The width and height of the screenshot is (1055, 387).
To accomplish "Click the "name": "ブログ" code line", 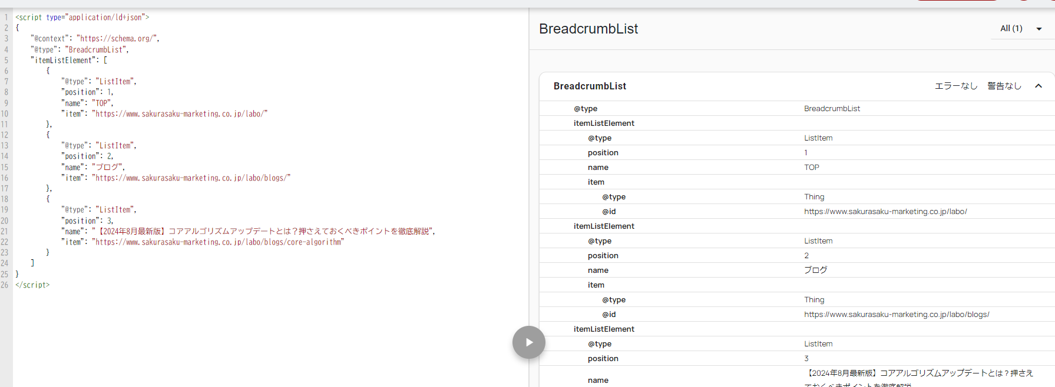I will [93, 167].
